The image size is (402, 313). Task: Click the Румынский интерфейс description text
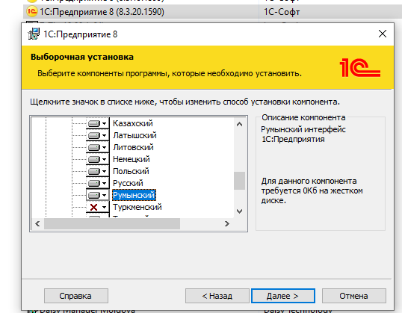point(303,134)
